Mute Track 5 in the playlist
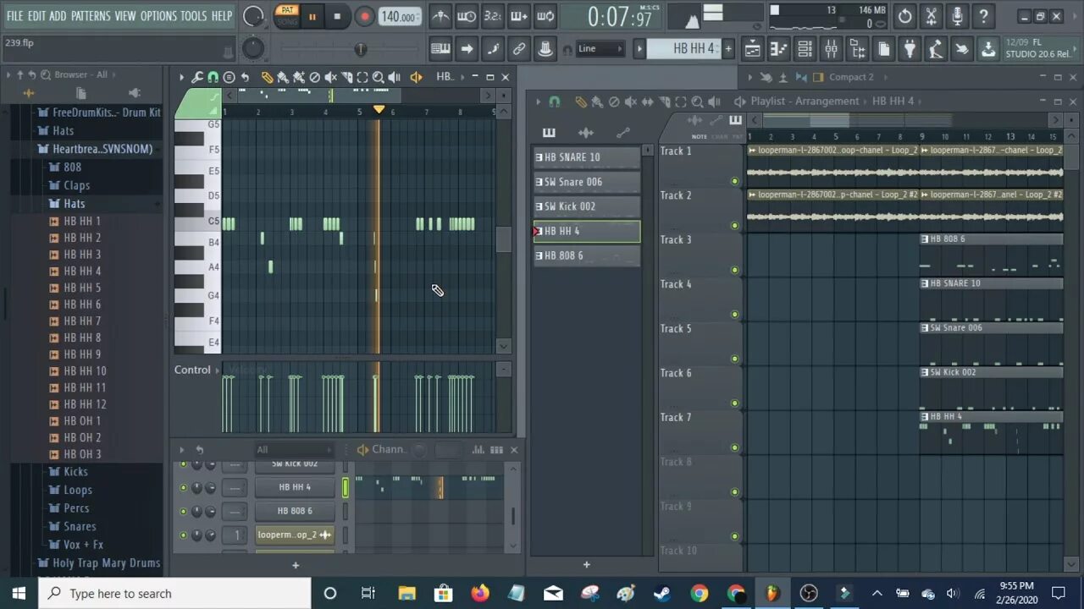This screenshot has height=609, width=1084. pos(734,359)
